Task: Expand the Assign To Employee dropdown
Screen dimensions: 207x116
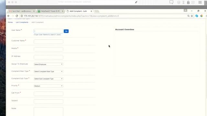Action: click(49, 64)
